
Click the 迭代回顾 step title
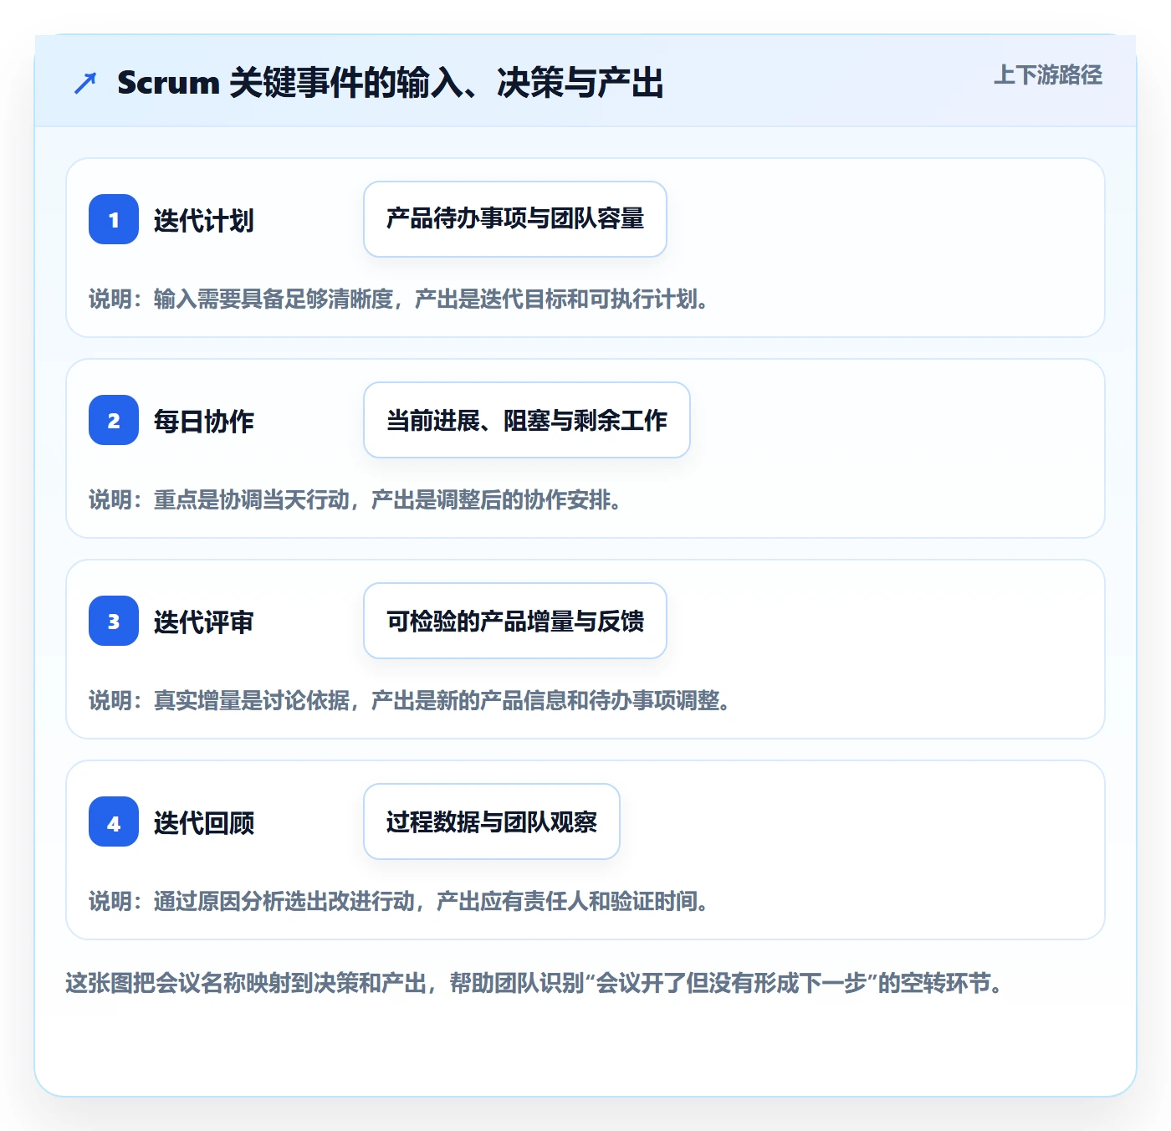[203, 823]
